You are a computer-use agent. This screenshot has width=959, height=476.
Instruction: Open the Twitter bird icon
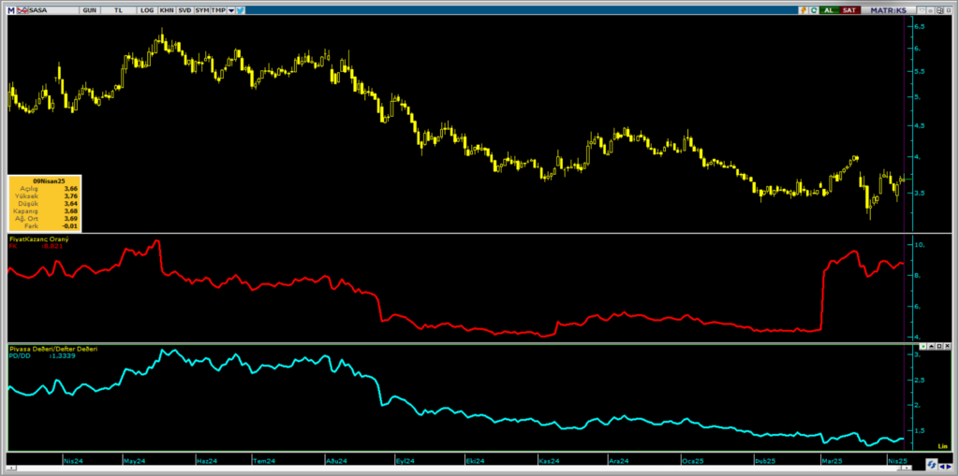[x=241, y=9]
